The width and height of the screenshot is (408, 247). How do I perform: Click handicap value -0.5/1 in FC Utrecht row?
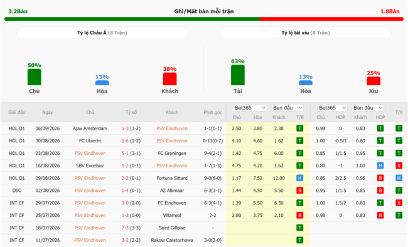(341, 141)
